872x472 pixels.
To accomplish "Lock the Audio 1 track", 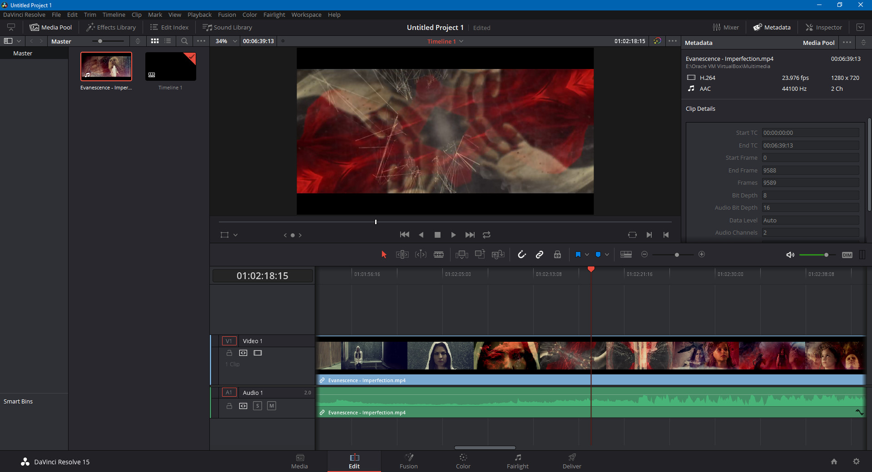I will tap(229, 406).
